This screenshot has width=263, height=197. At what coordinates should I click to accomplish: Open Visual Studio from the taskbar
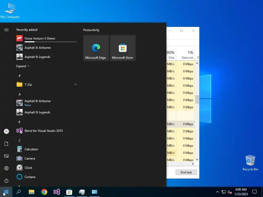pyautogui.click(x=57, y=192)
